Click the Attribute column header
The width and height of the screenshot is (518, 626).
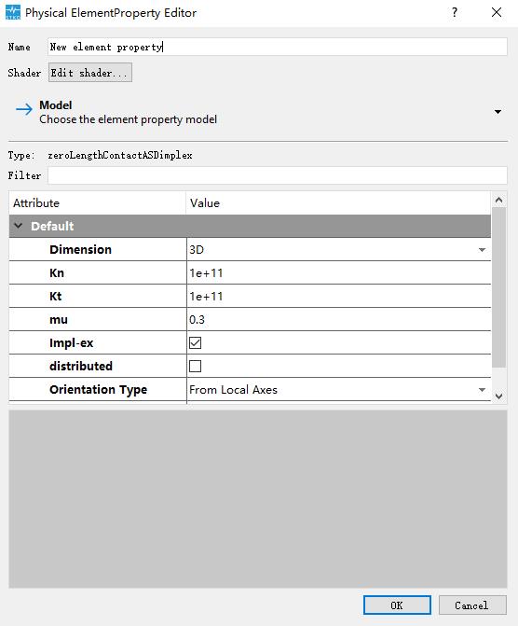(x=97, y=203)
